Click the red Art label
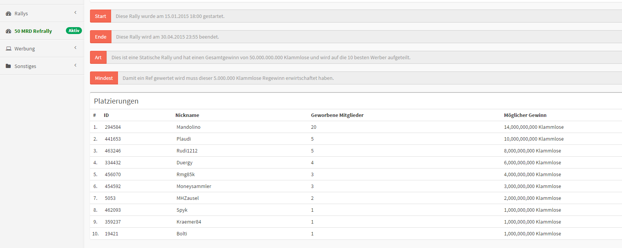Screen dimensions: 622x248 [98, 57]
